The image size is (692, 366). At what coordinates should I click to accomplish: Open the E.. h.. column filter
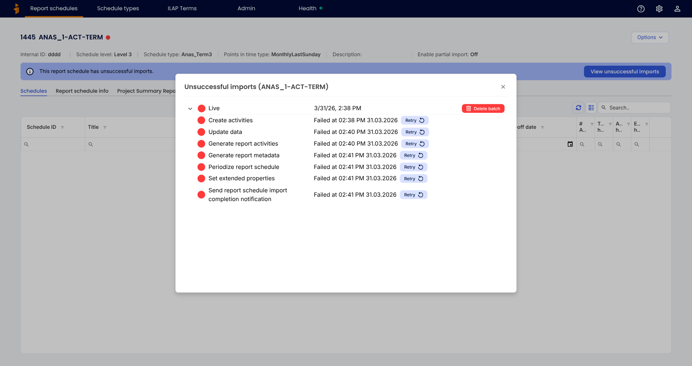pyautogui.click(x=647, y=124)
